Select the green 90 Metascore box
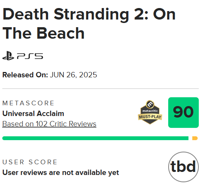The width and height of the screenshot is (203, 188). point(184,113)
